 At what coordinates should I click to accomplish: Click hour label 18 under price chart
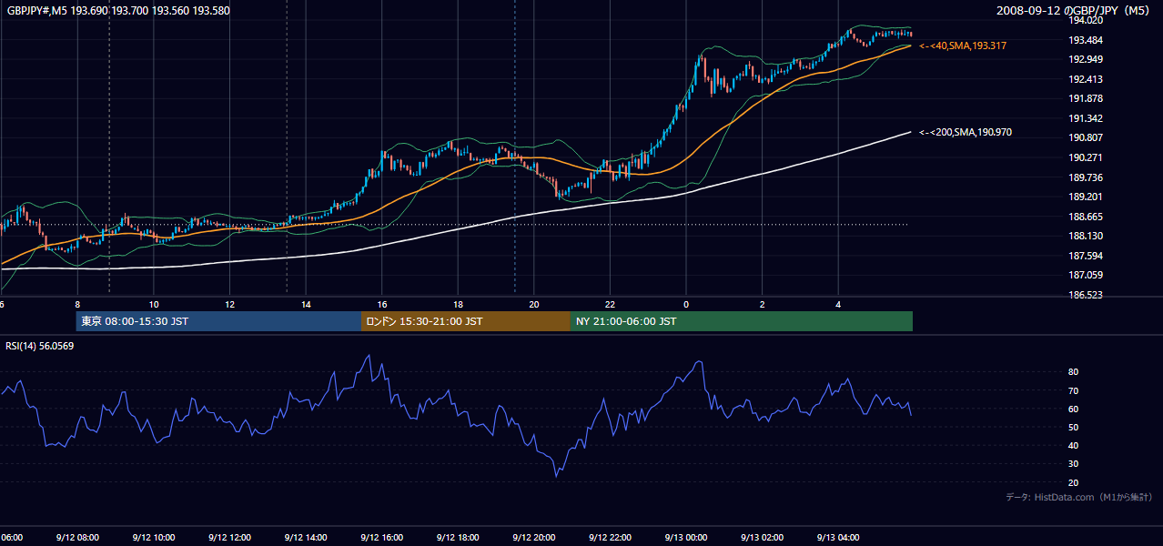tap(458, 304)
